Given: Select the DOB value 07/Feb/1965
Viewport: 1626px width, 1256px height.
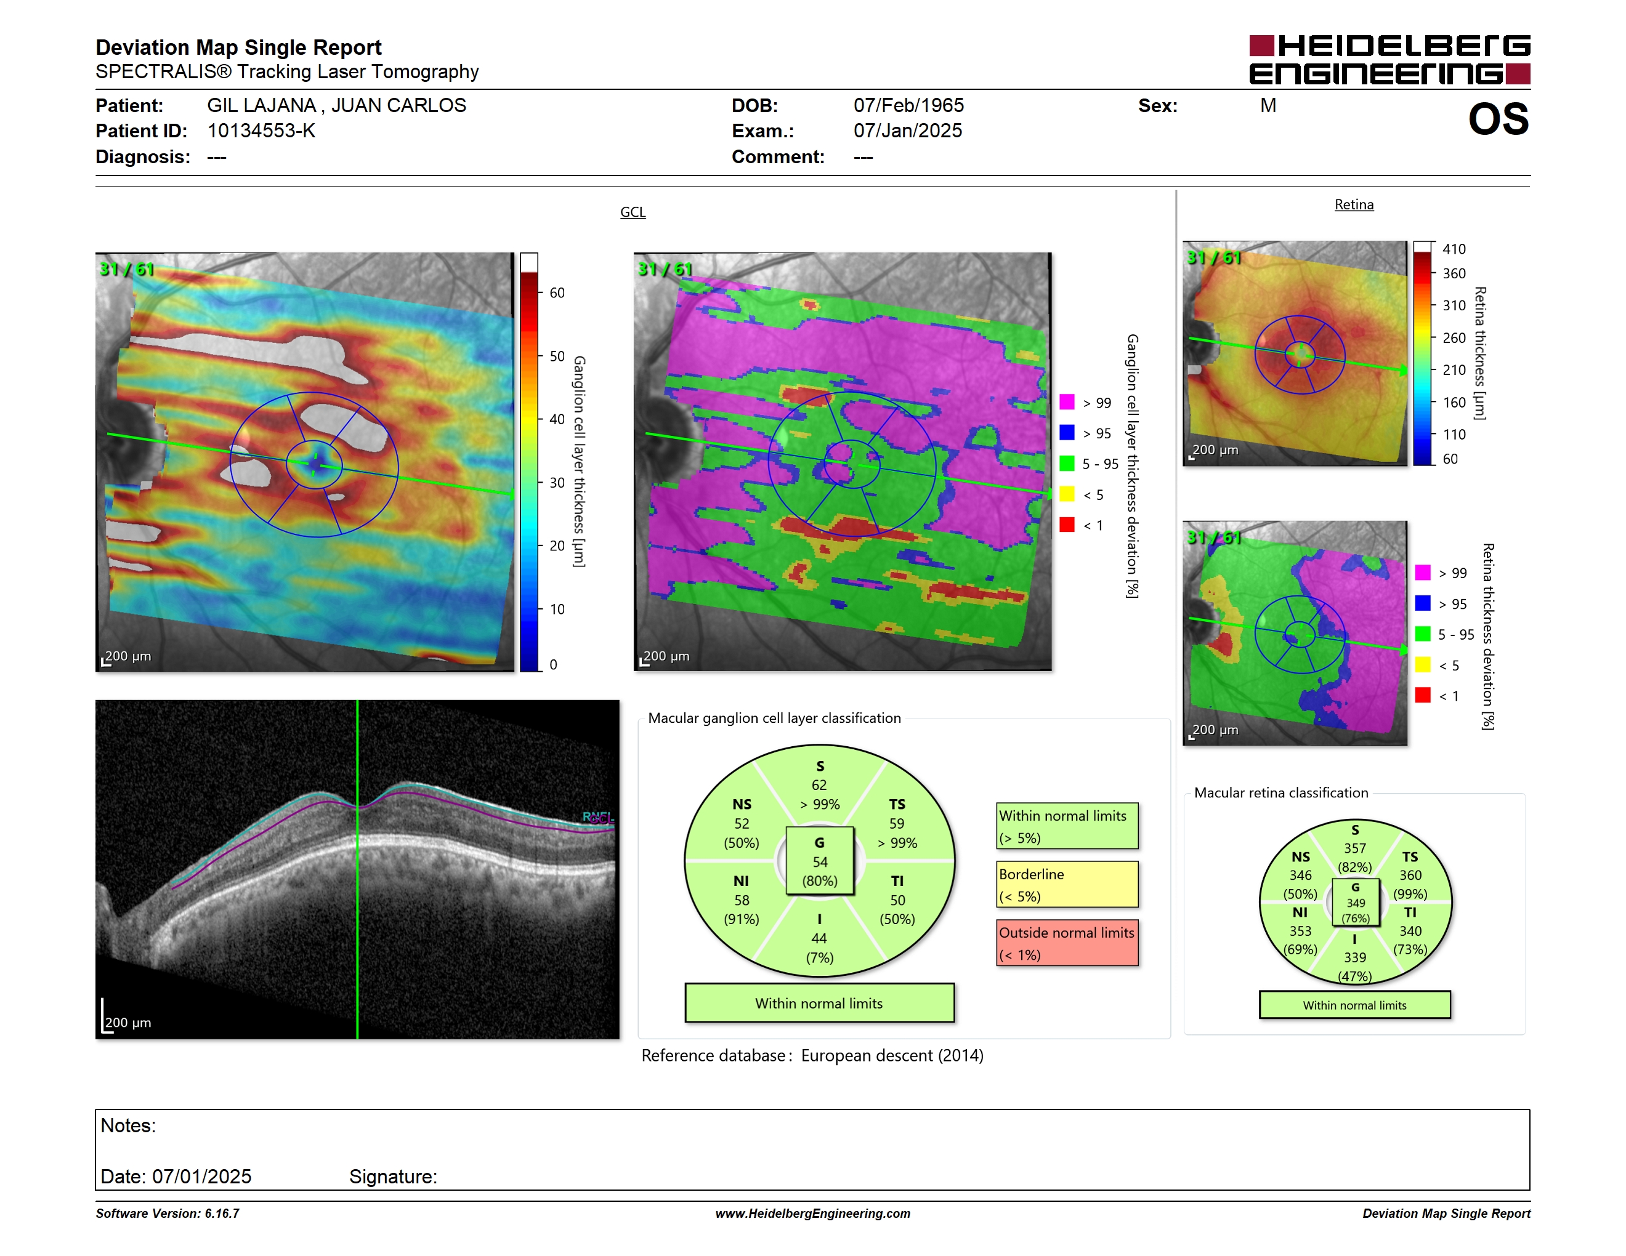Looking at the screenshot, I should [908, 106].
